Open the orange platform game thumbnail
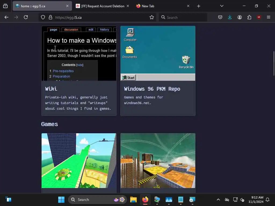 [158, 161]
